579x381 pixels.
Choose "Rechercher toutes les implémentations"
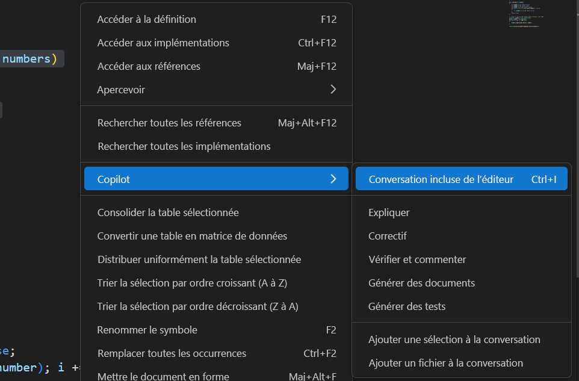click(x=184, y=146)
